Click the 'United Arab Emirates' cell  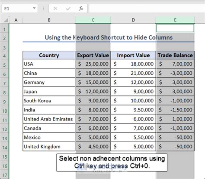(49, 119)
